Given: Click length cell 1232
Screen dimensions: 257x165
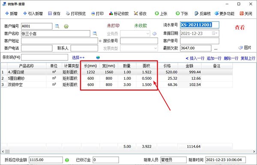Looking at the screenshot, I should (x=91, y=72).
